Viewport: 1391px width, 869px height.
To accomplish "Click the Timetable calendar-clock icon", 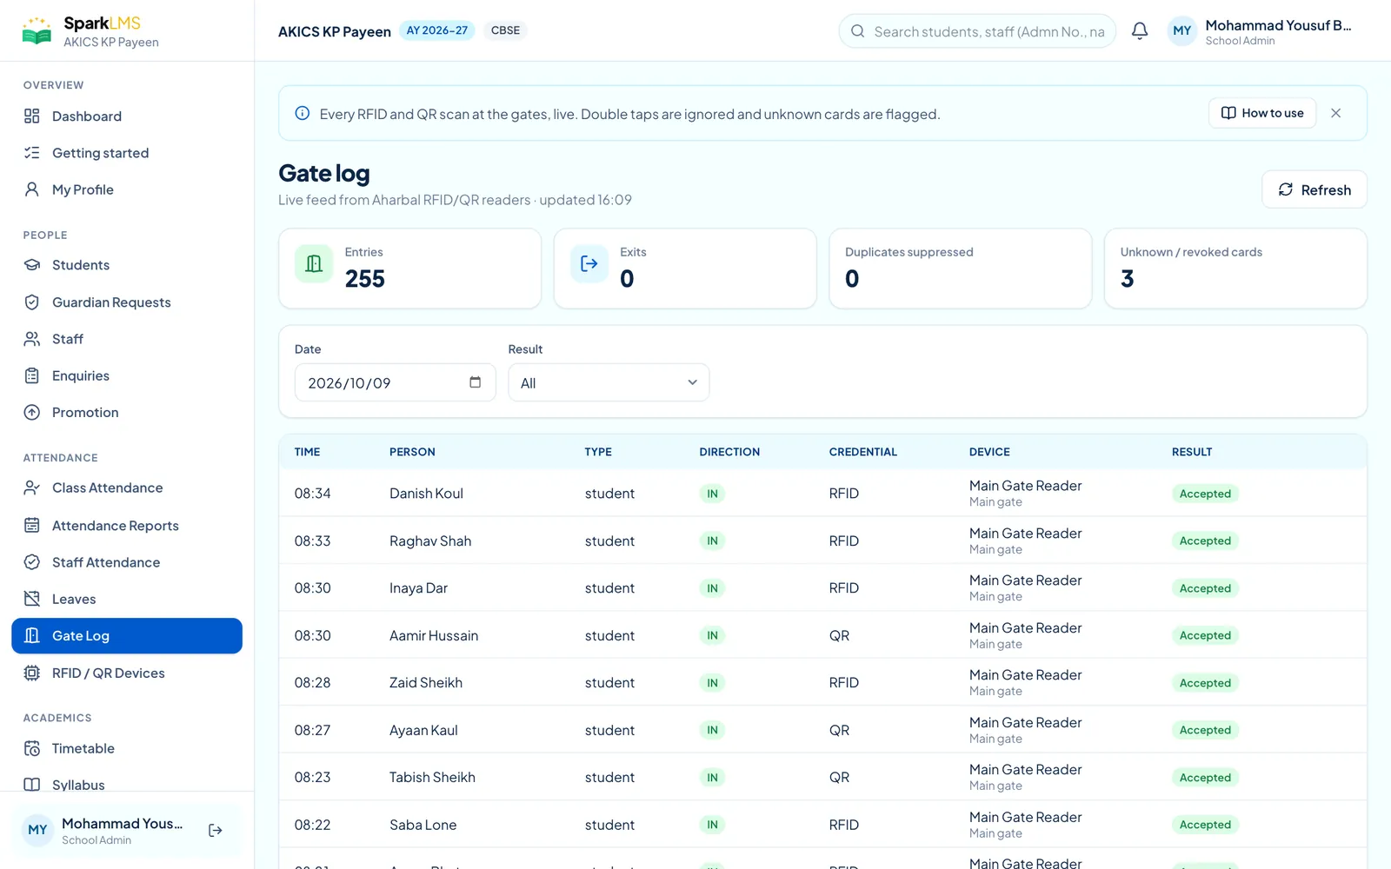I will tap(32, 749).
